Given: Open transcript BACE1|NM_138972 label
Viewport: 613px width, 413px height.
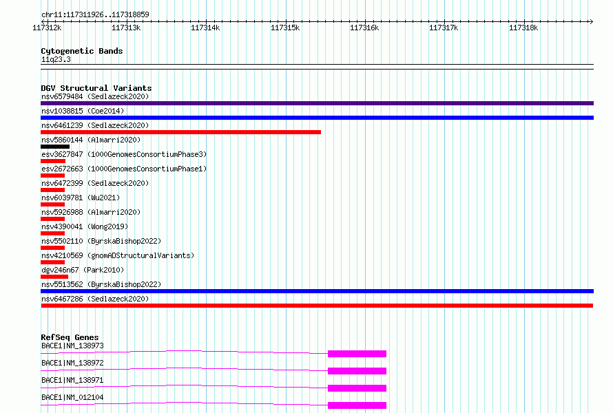Looking at the screenshot, I should [x=72, y=363].
